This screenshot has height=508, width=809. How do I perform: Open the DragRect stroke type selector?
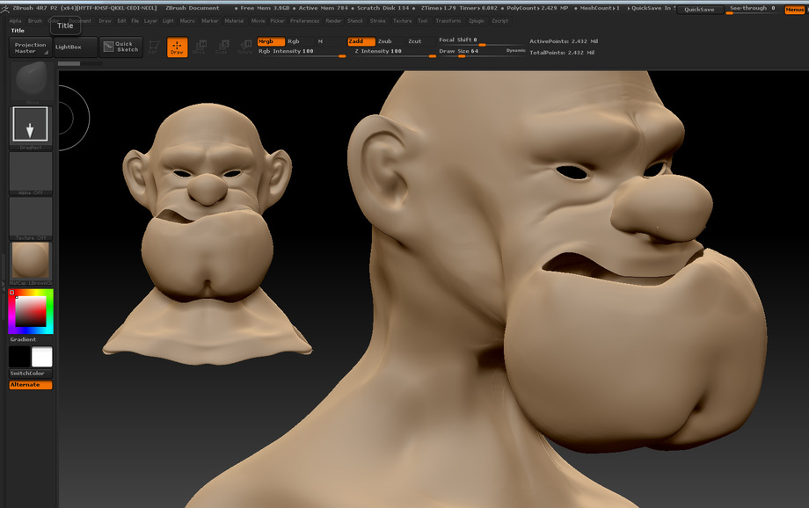(31, 125)
